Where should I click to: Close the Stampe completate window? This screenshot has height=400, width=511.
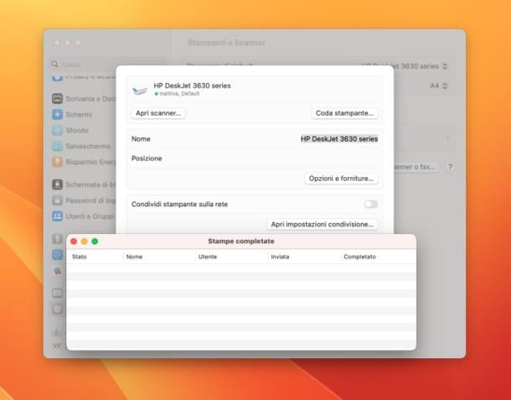click(x=74, y=242)
